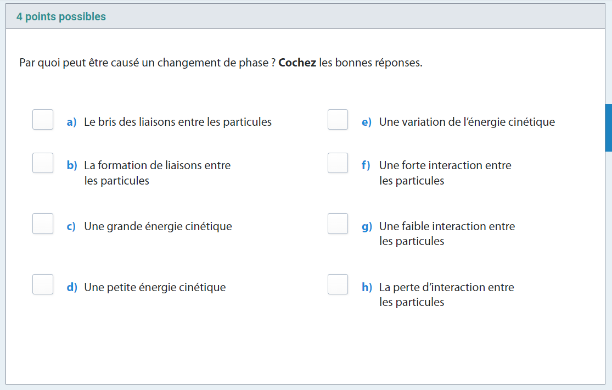The width and height of the screenshot is (612, 390).
Task: Tick the checkbox beside option b)
Action: coord(43,163)
